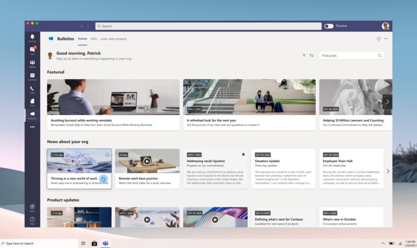Screen dimensions: 417x248
Task: Go back with the navigation arrow
Action: click(x=81, y=26)
